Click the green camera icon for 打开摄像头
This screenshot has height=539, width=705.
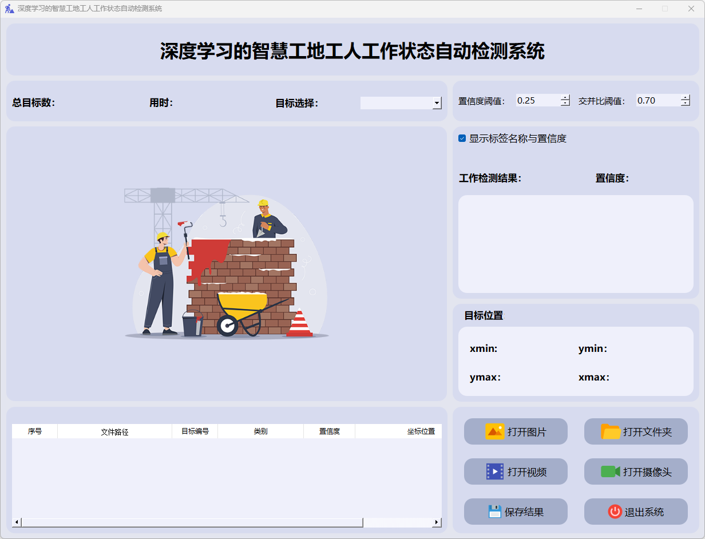click(x=611, y=471)
